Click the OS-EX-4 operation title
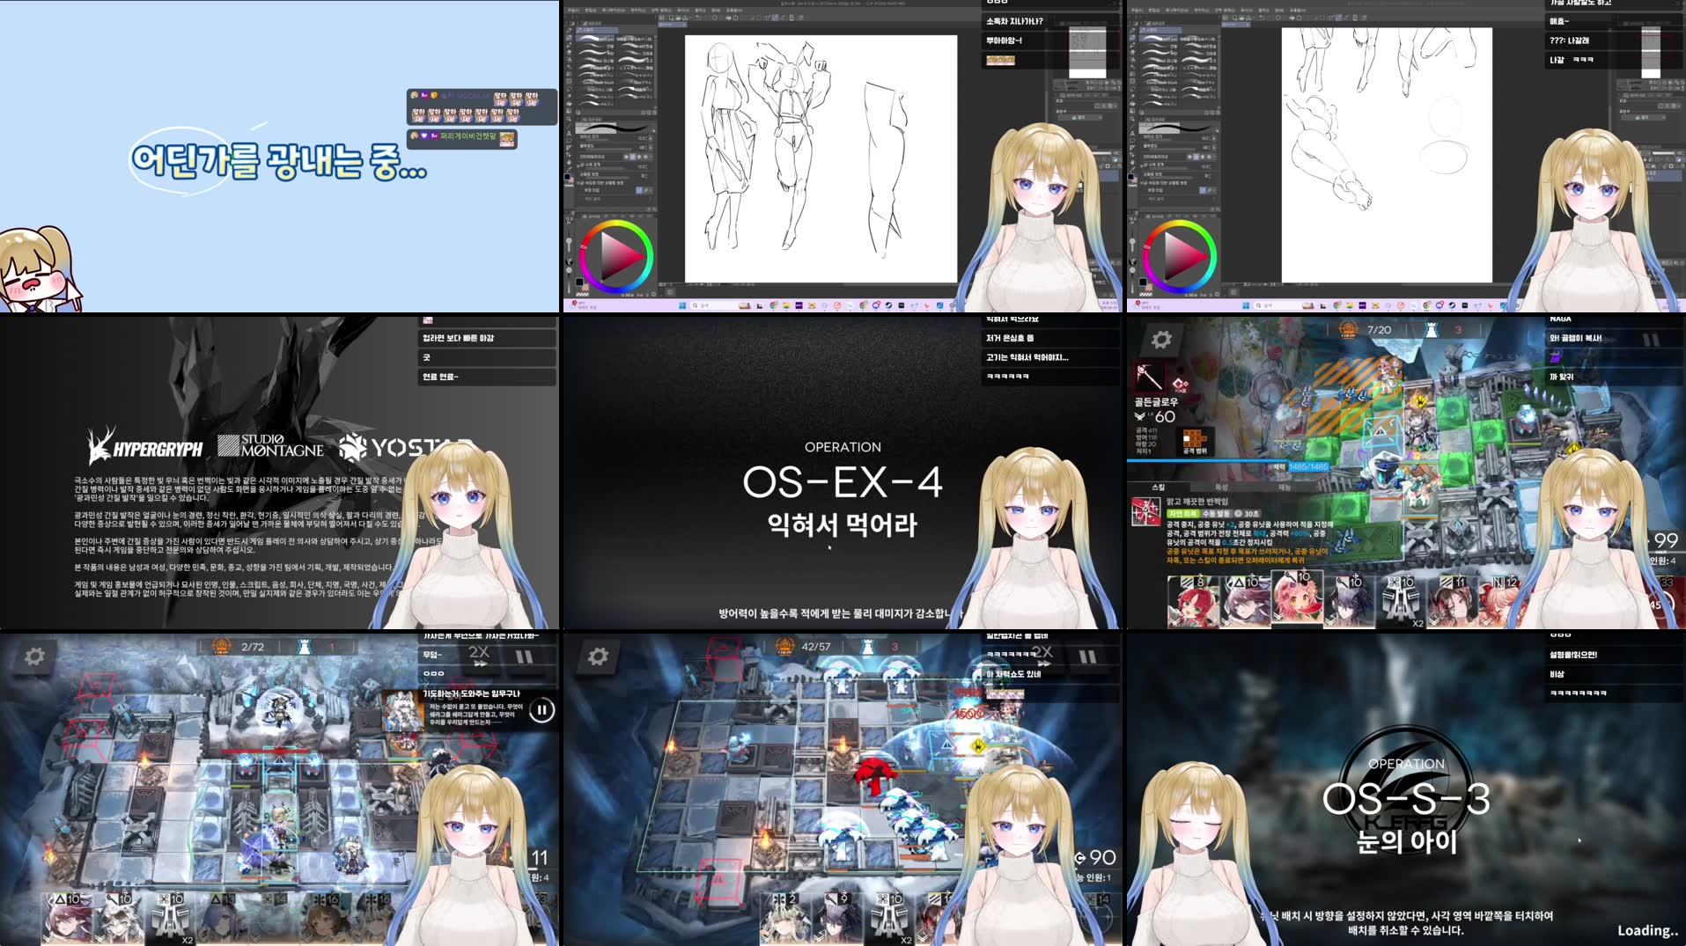Screen dimensions: 1686x946 pos(843,482)
